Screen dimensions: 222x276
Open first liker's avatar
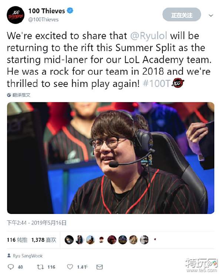pyautogui.click(x=69, y=240)
